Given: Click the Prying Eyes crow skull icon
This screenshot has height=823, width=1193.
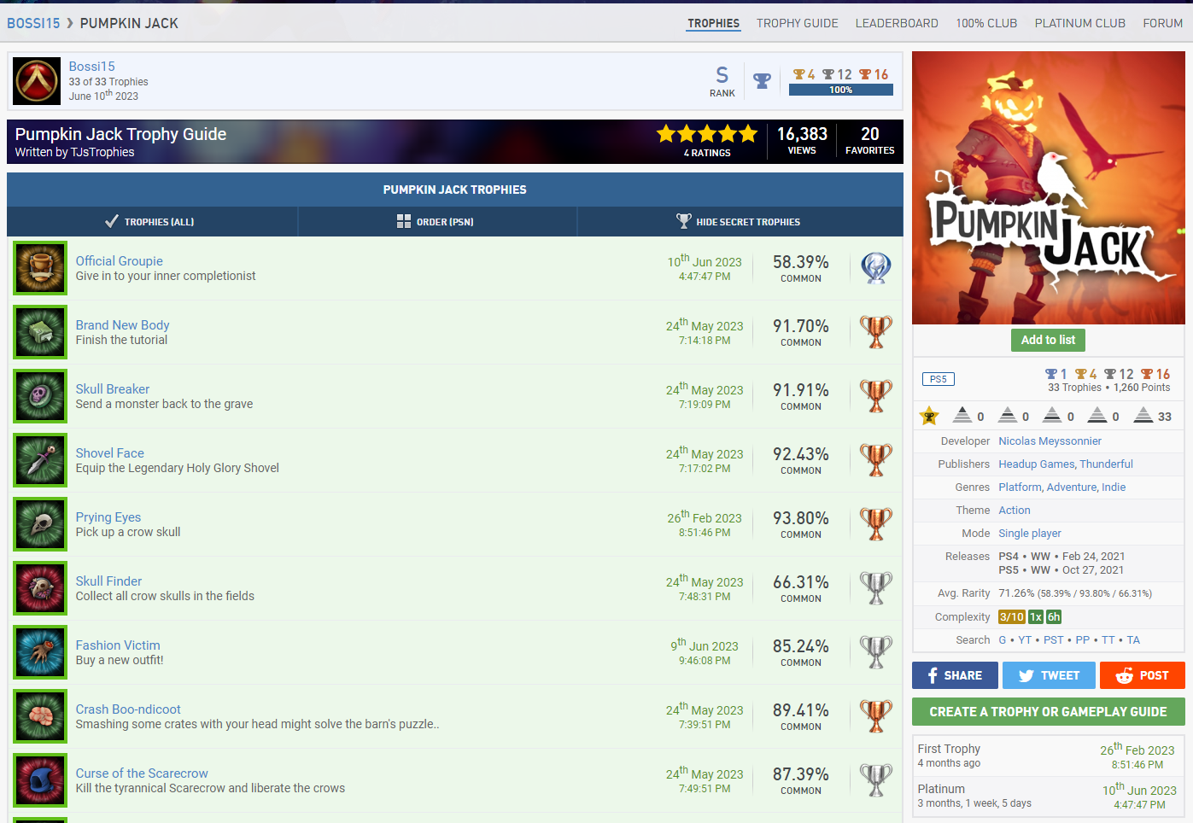Looking at the screenshot, I should click(x=40, y=524).
